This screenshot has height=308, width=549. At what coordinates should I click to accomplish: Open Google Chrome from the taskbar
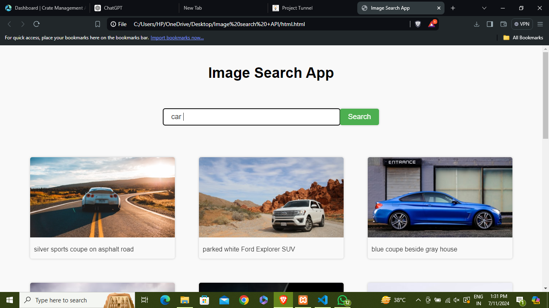point(244,300)
